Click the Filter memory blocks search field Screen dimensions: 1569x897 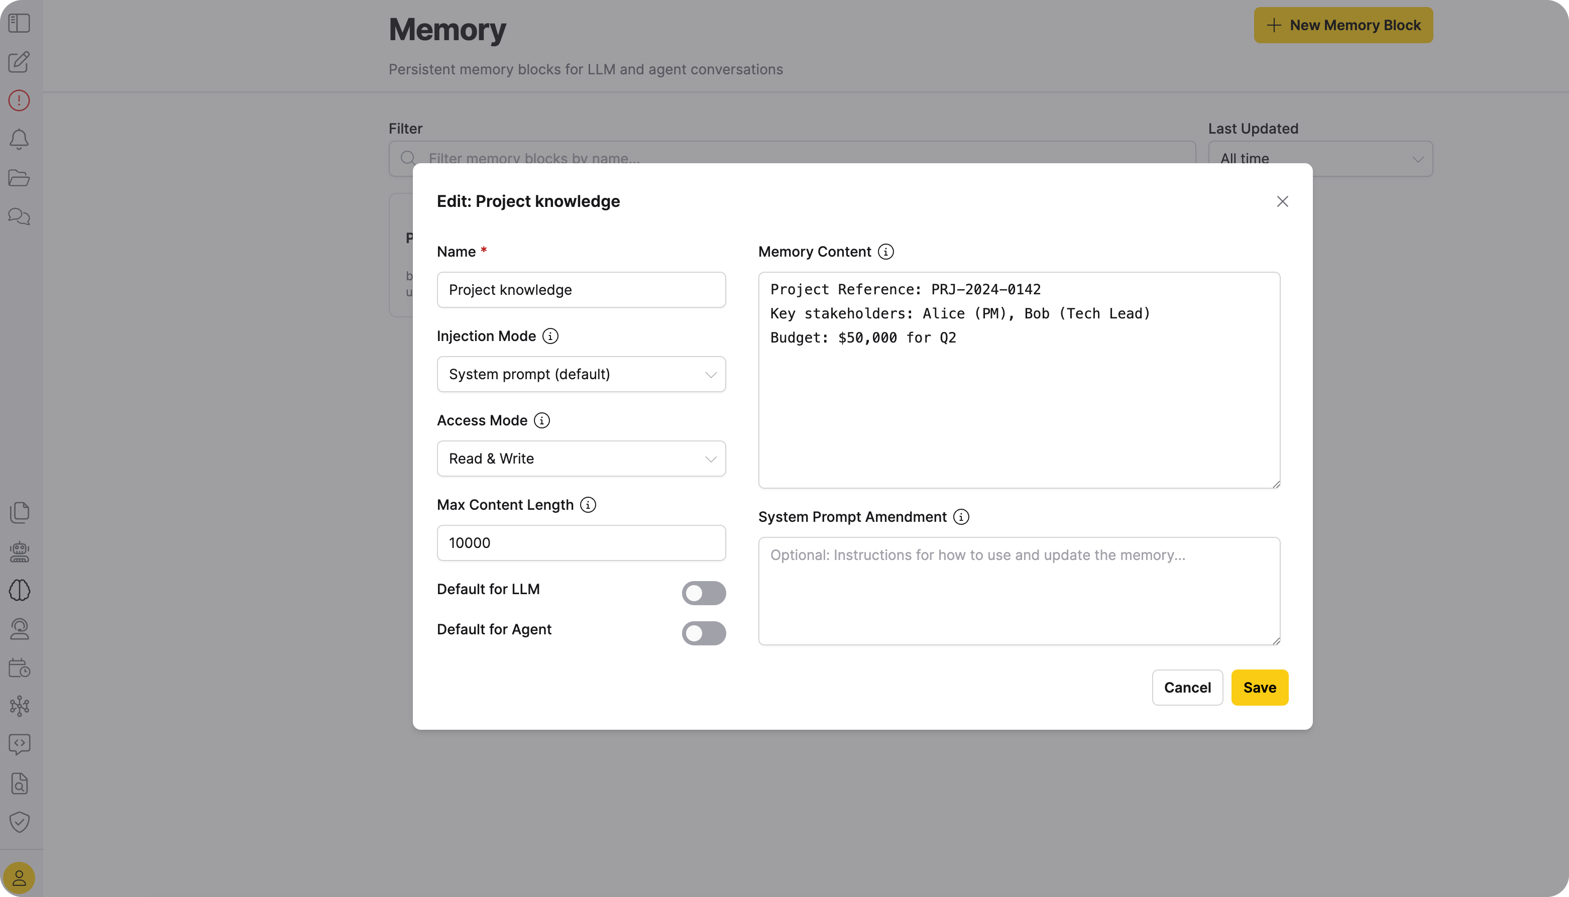coord(792,159)
